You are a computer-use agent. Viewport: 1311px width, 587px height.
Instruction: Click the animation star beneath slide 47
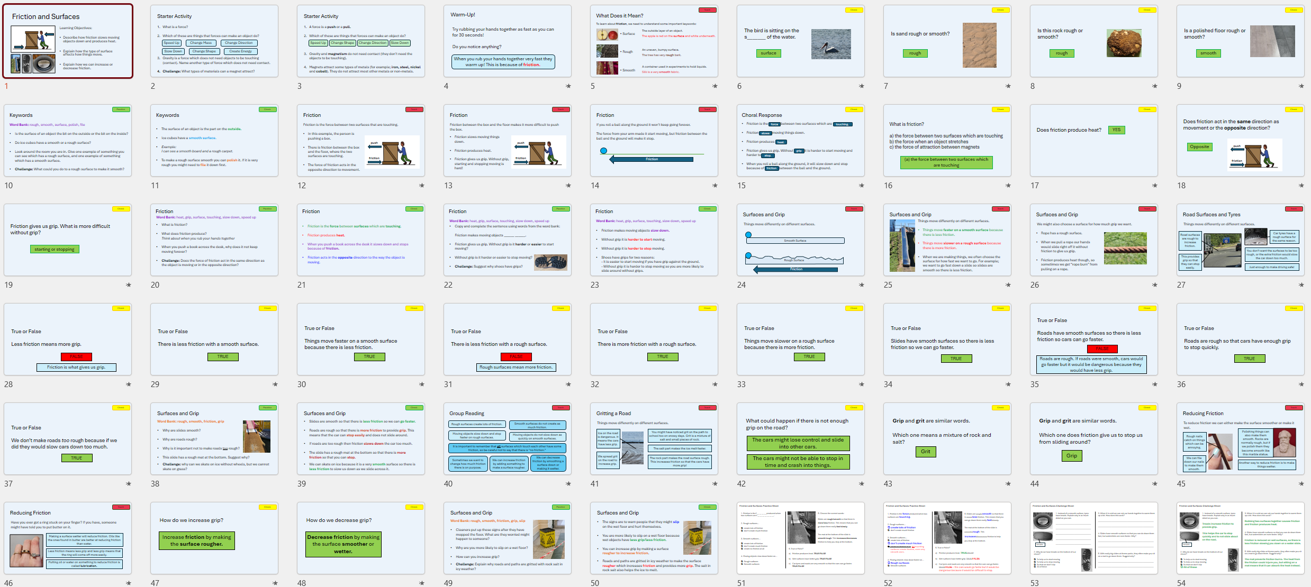275,583
